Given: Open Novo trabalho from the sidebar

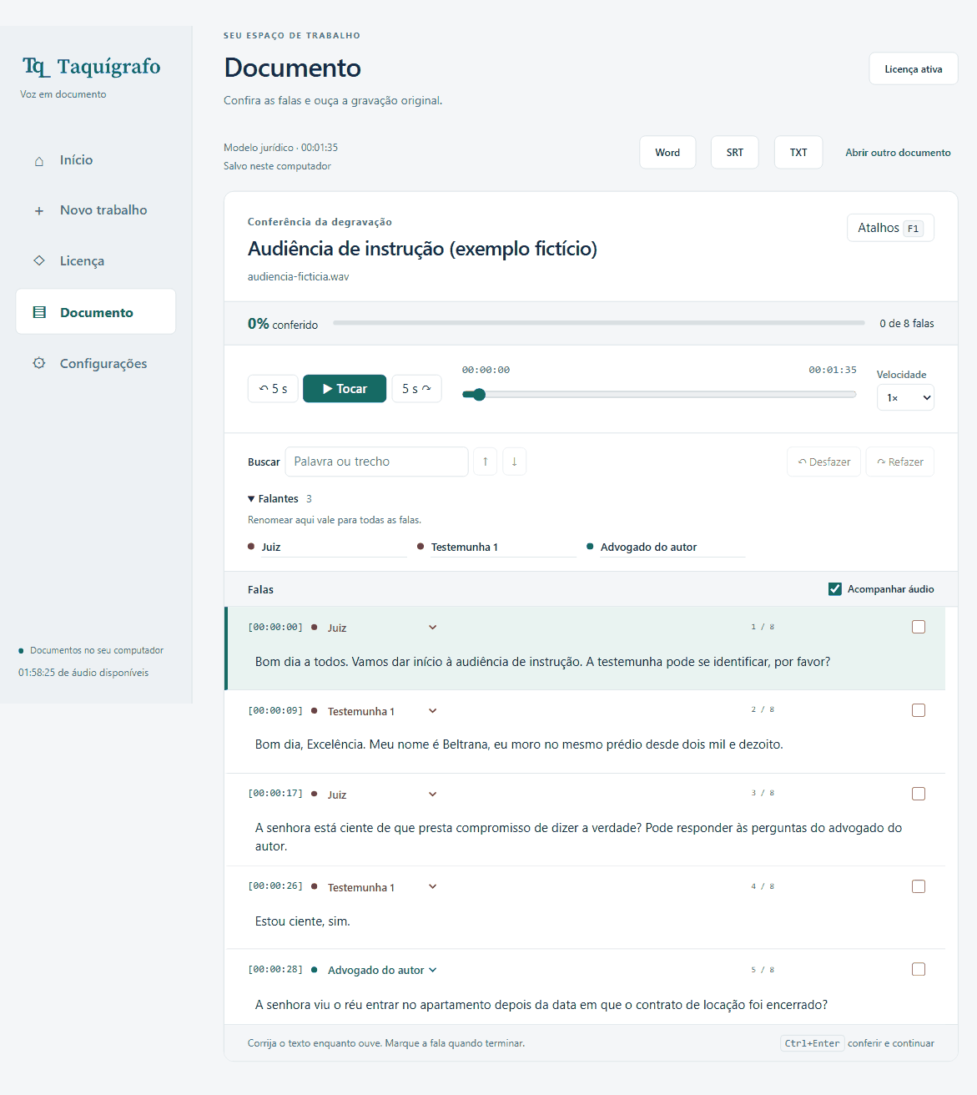Looking at the screenshot, I should click(95, 210).
